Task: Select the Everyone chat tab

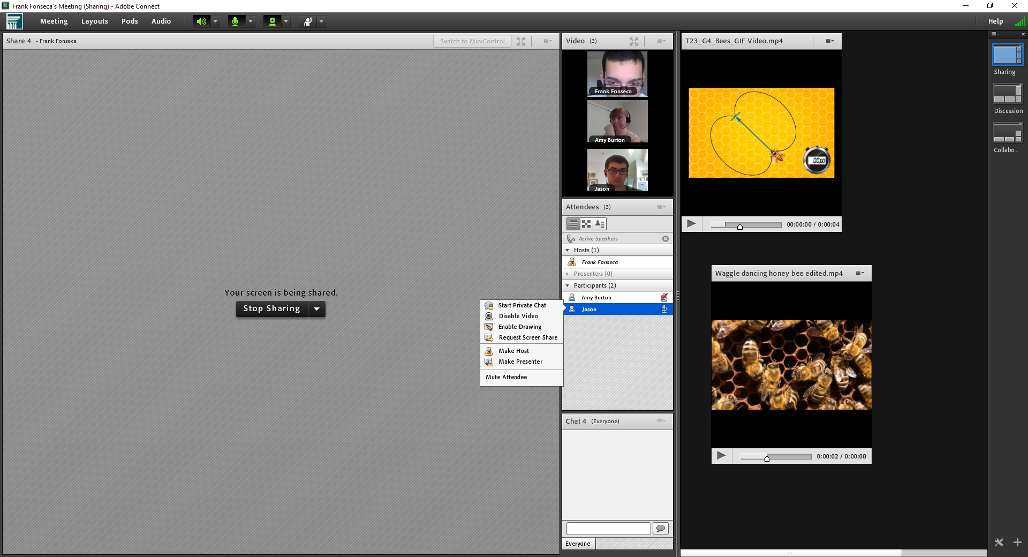Action: click(578, 544)
